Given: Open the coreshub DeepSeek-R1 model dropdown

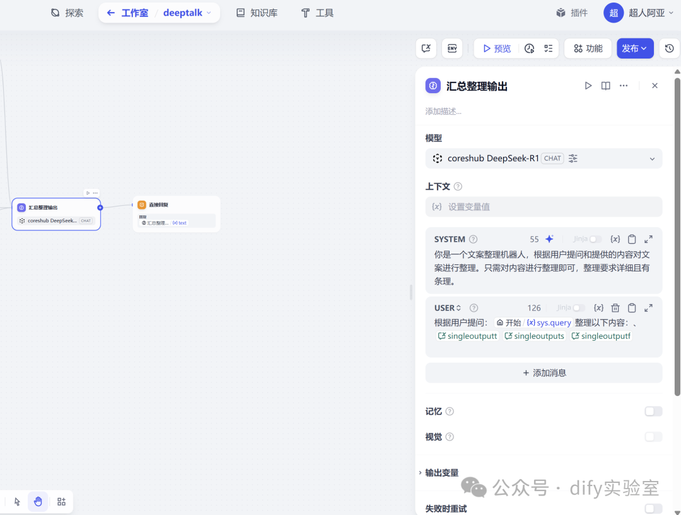Looking at the screenshot, I should pos(544,158).
